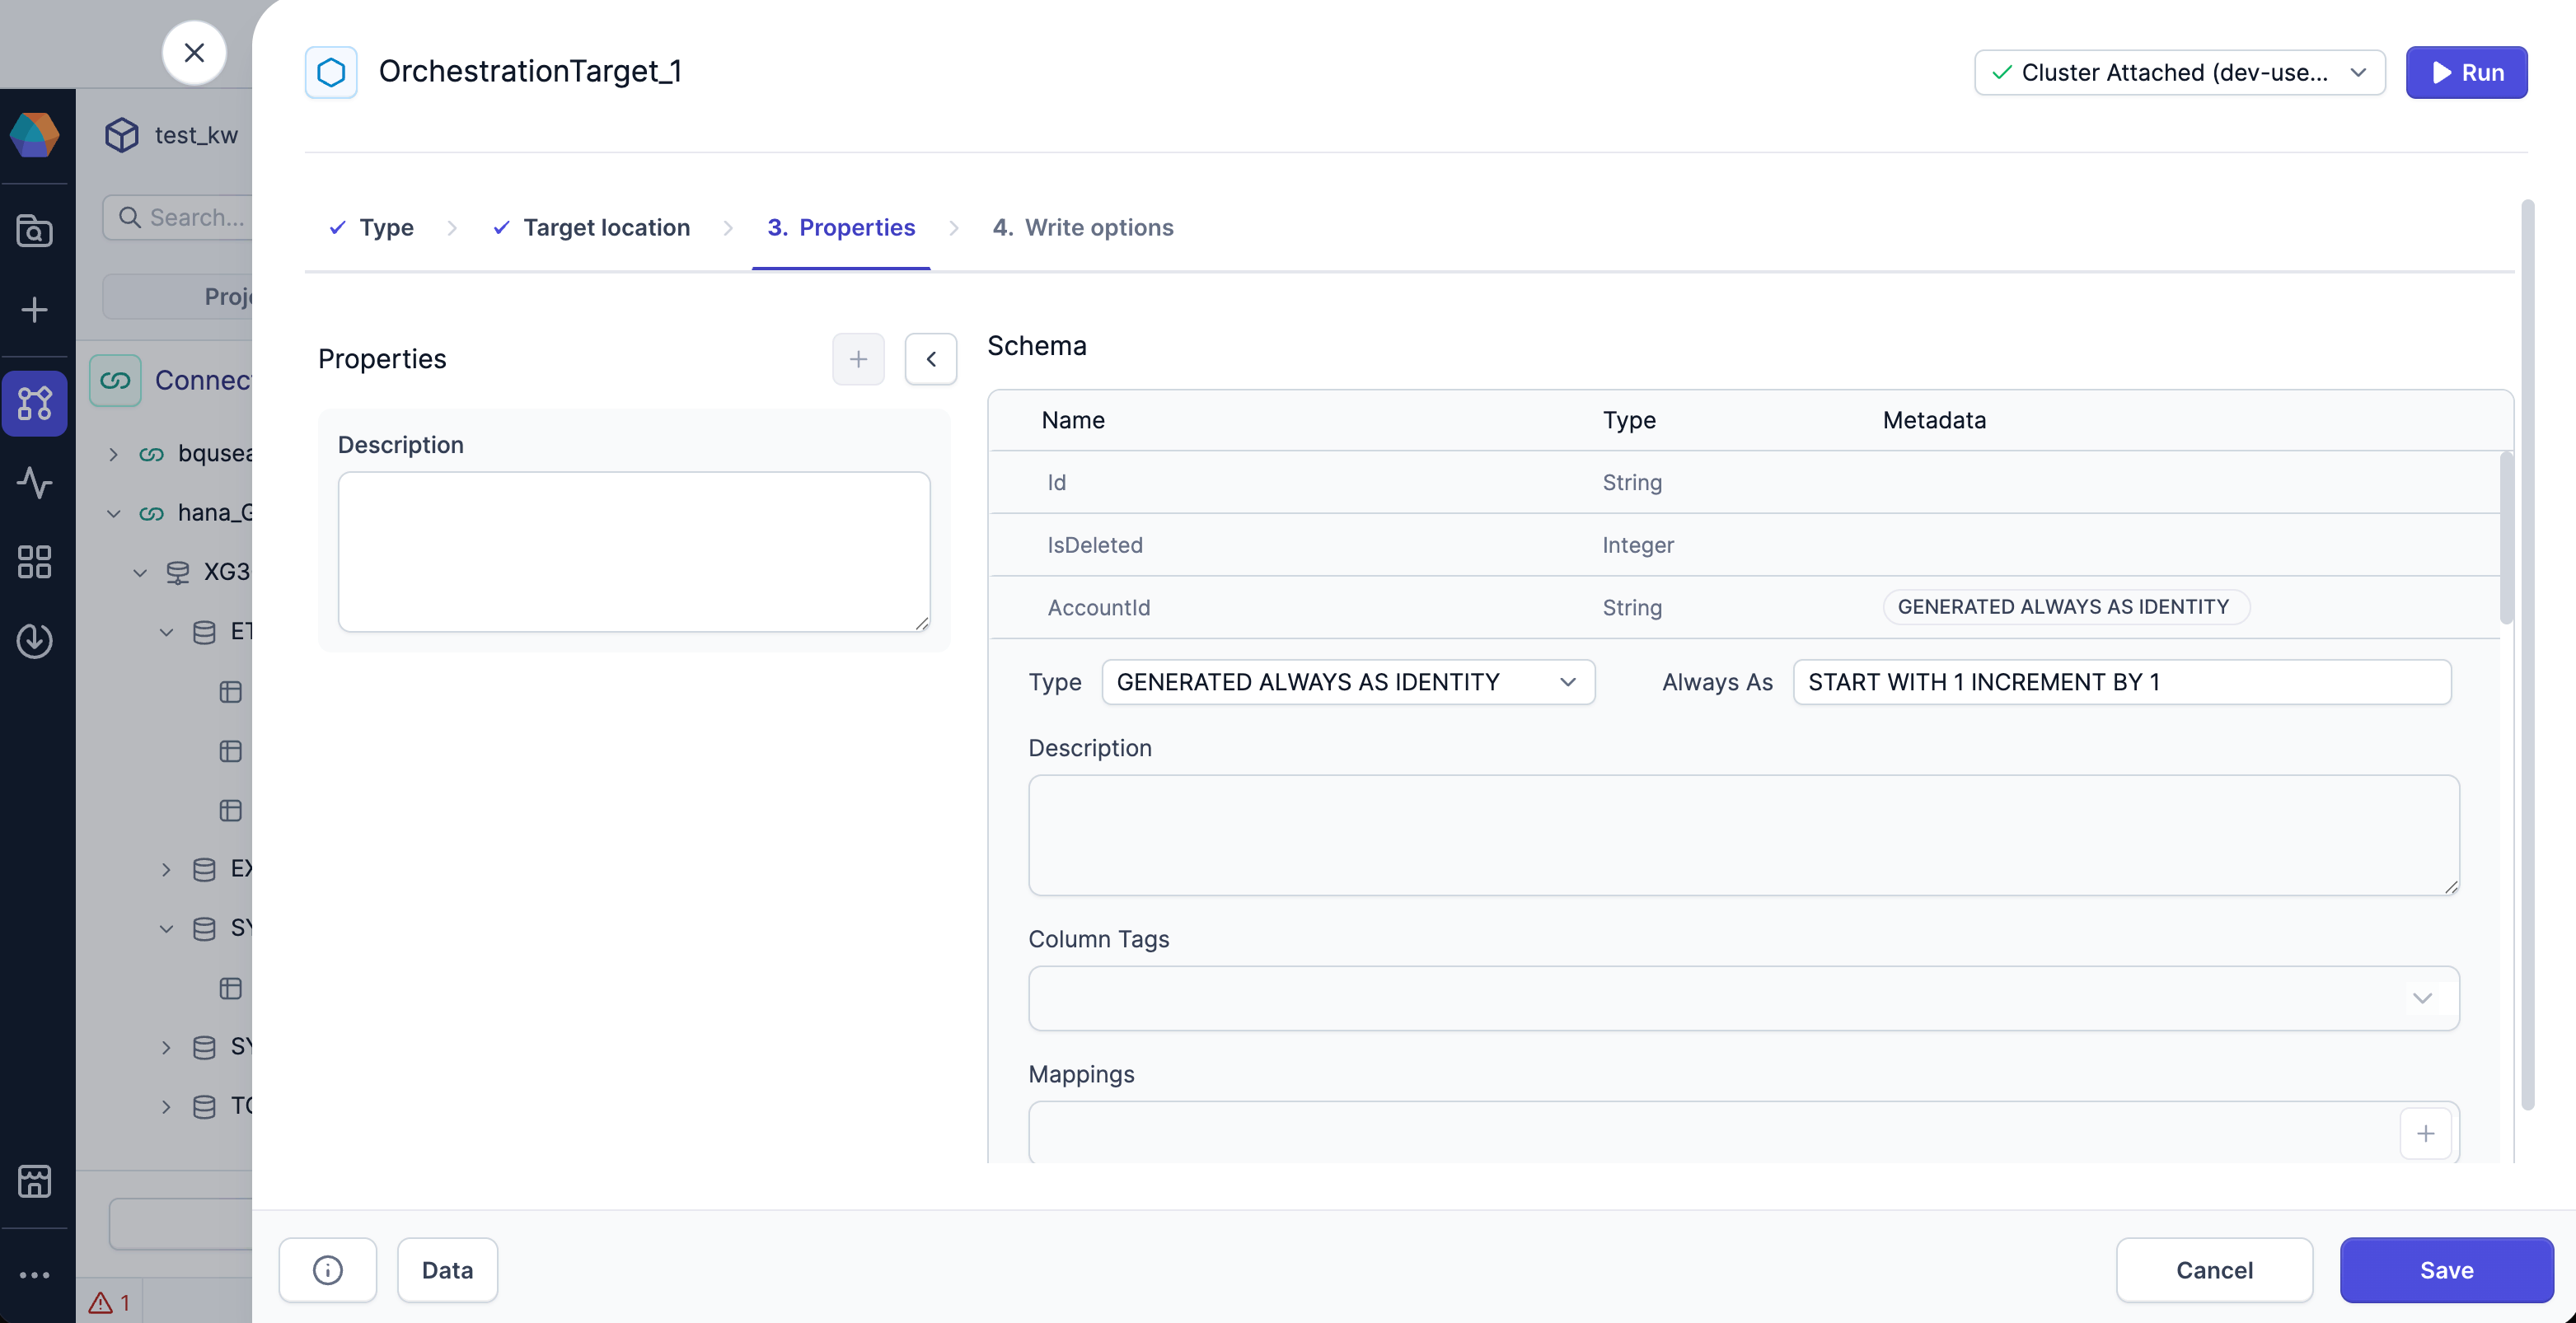Open the apps grid icon in the sidebar
The width and height of the screenshot is (2576, 1323).
click(35, 562)
